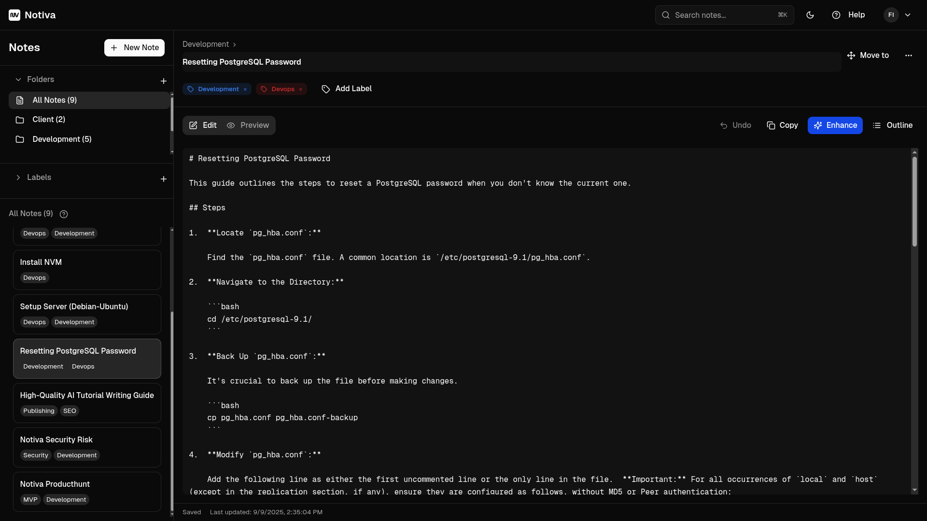This screenshot has width=927, height=521.
Task: Click the Notiva logo icon
Action: [x=14, y=15]
